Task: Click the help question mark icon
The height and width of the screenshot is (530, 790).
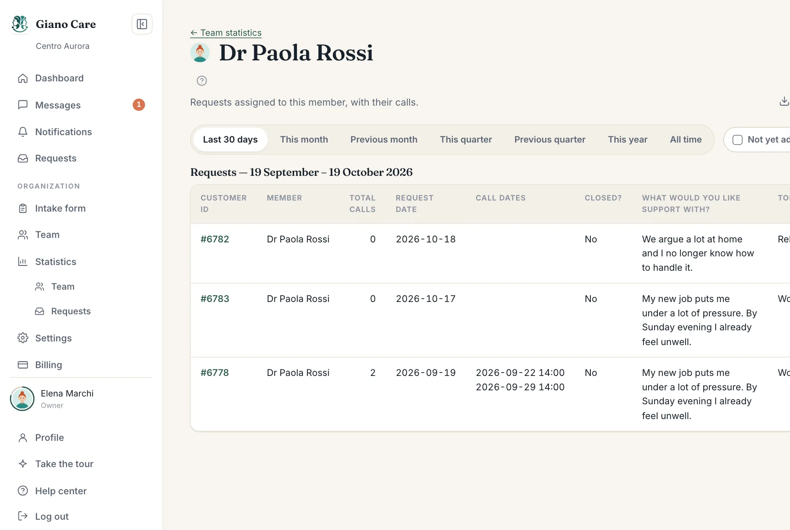Action: click(x=202, y=81)
